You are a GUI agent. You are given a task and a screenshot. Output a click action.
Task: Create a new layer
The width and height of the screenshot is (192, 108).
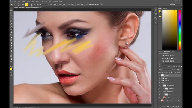pyautogui.click(x=176, y=107)
